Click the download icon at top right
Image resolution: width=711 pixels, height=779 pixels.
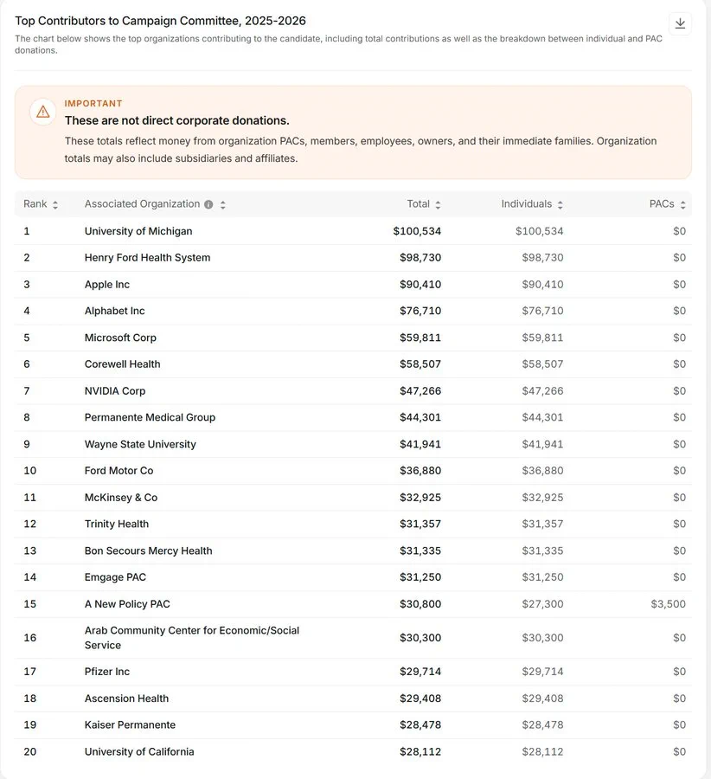(x=680, y=23)
